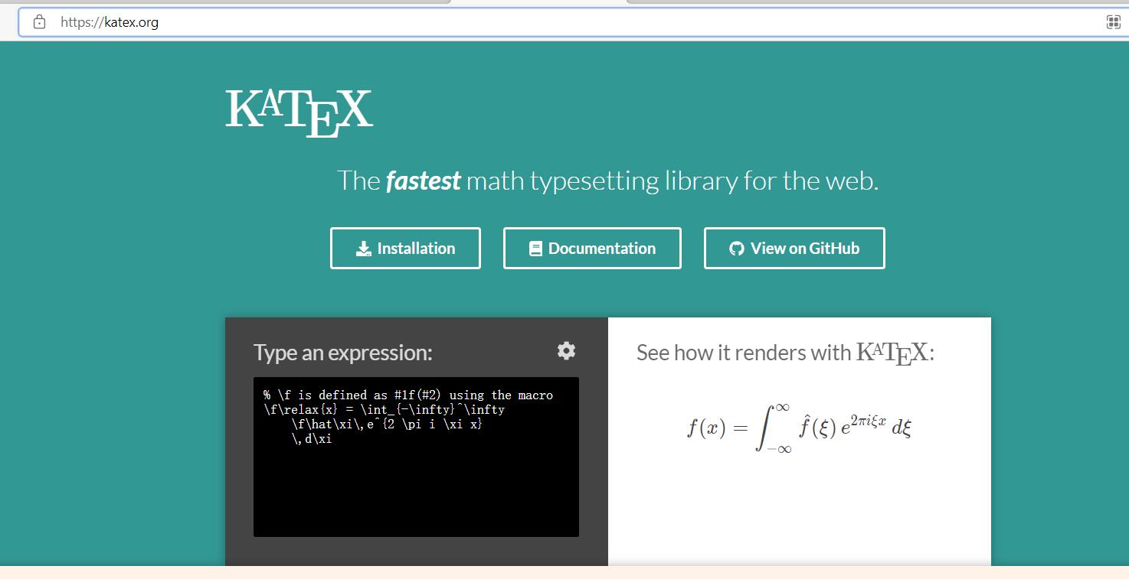Click the rendered Fourier formula output

tap(799, 428)
